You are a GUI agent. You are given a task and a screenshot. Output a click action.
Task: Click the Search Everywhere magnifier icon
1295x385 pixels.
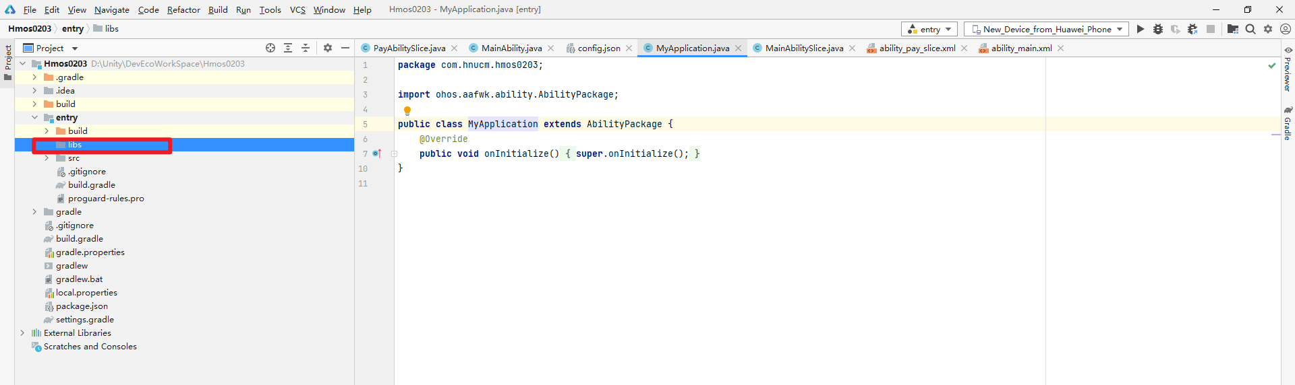1250,29
